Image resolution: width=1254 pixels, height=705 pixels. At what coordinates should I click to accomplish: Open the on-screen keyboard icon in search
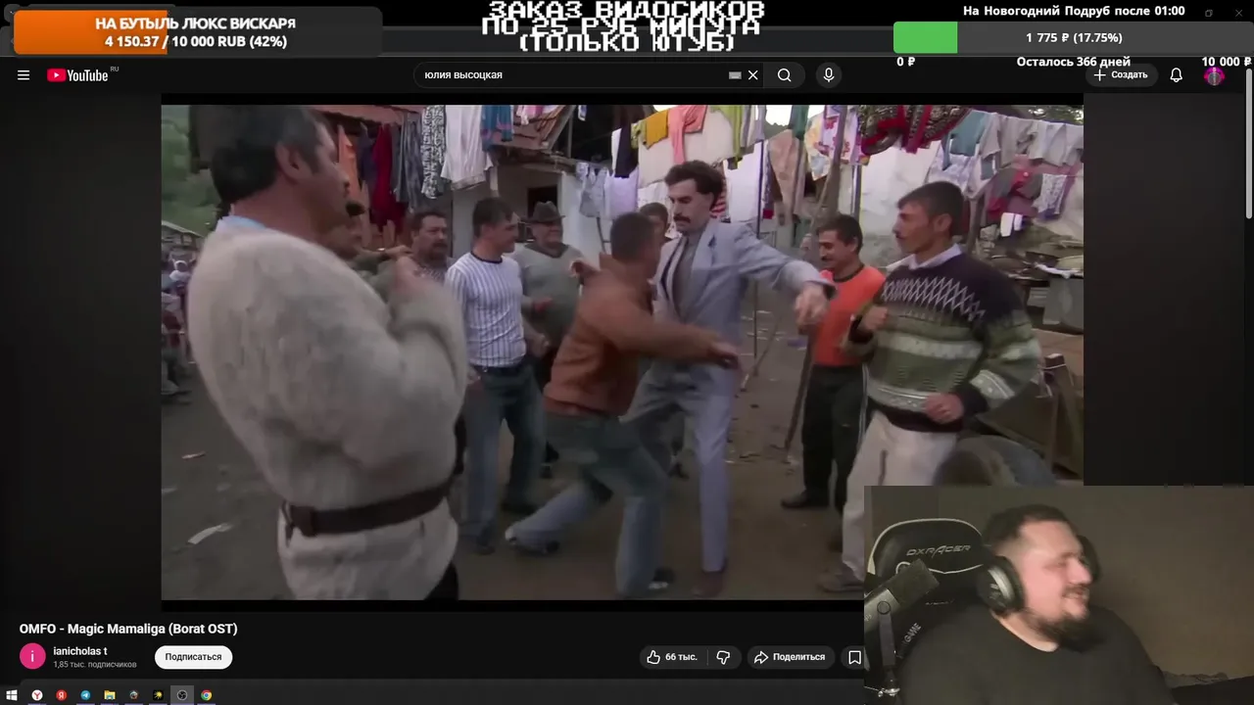735,75
